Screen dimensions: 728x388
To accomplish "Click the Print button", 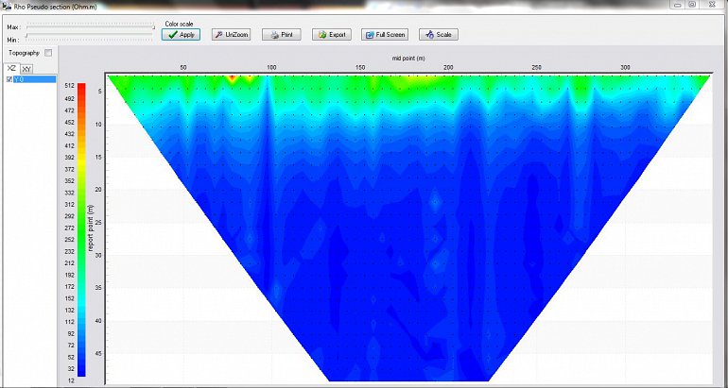I will (282, 35).
